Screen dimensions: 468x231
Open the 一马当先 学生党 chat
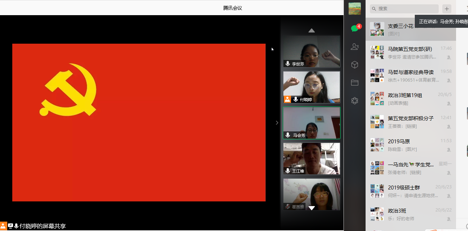[411, 168]
